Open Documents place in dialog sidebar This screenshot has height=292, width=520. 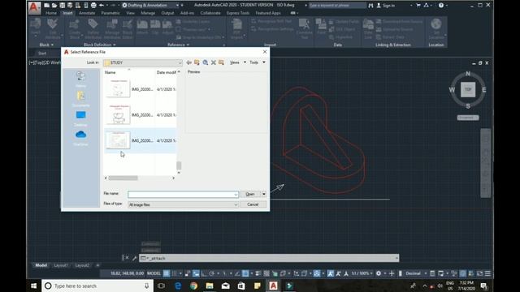[80, 99]
